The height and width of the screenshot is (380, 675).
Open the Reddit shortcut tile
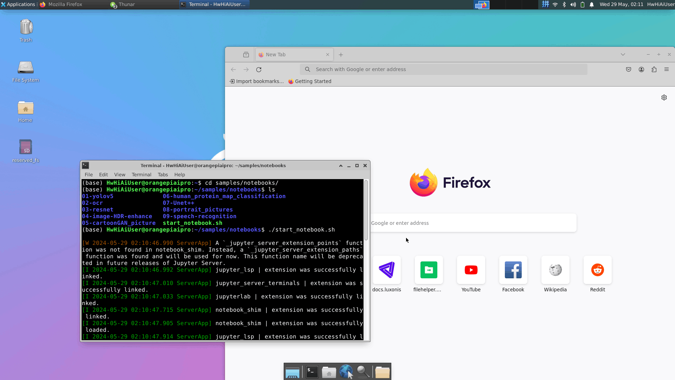click(598, 270)
